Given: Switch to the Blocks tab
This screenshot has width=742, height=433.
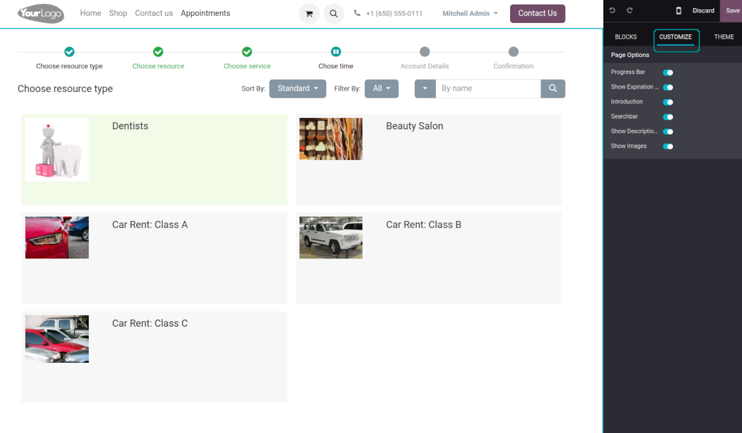Looking at the screenshot, I should point(626,37).
